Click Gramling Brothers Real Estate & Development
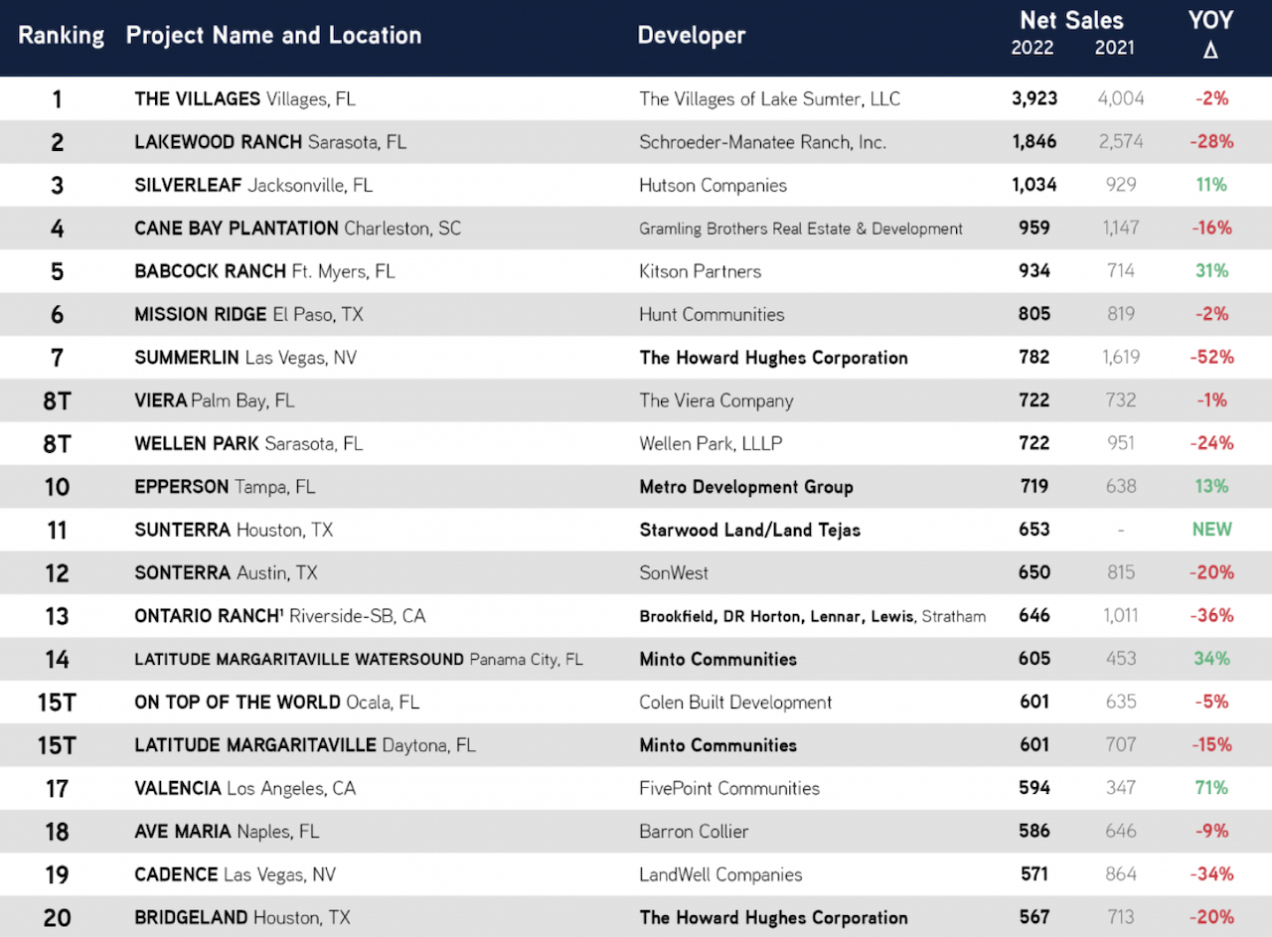The image size is (1272, 937). coord(800,229)
